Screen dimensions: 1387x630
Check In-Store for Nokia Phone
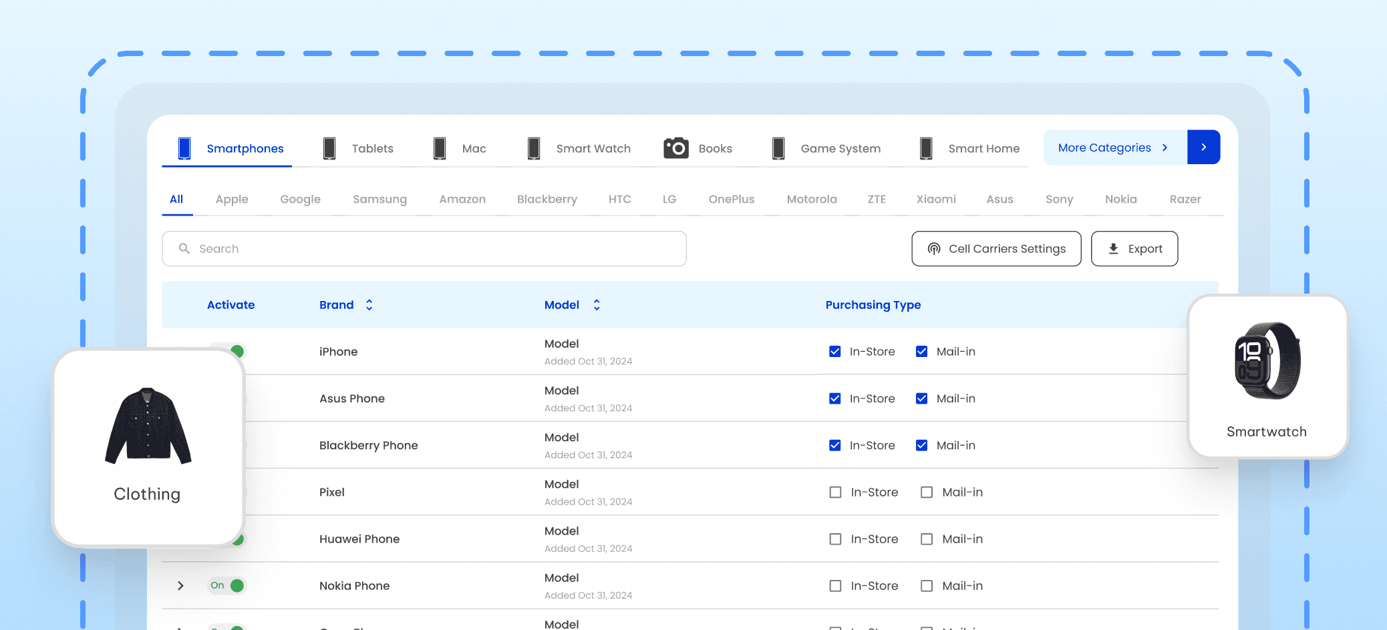coord(835,585)
